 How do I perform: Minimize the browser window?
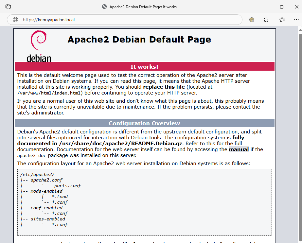[267, 7]
